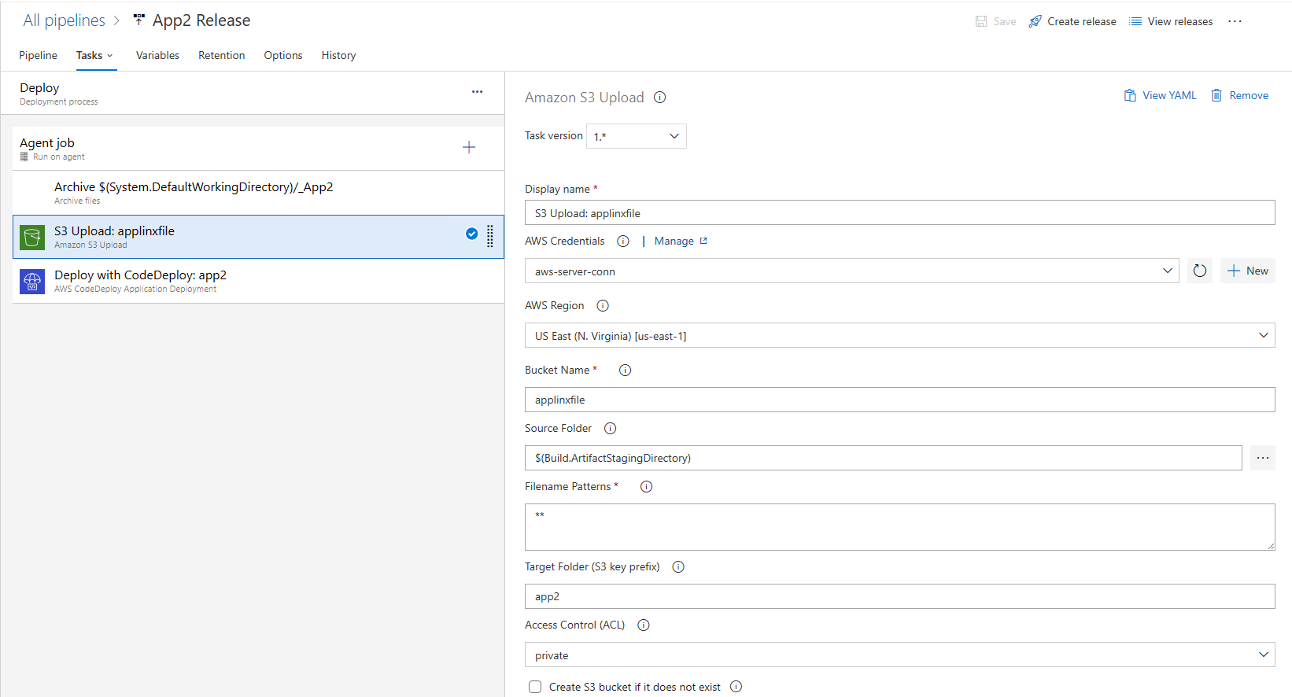Image resolution: width=1292 pixels, height=697 pixels.
Task: Show info for Bucket Name
Action: coord(625,371)
